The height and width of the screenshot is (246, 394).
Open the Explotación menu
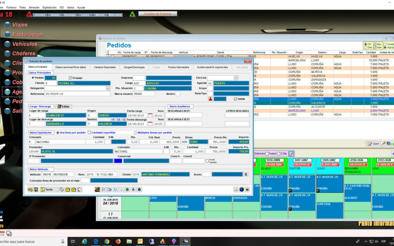[50, 8]
